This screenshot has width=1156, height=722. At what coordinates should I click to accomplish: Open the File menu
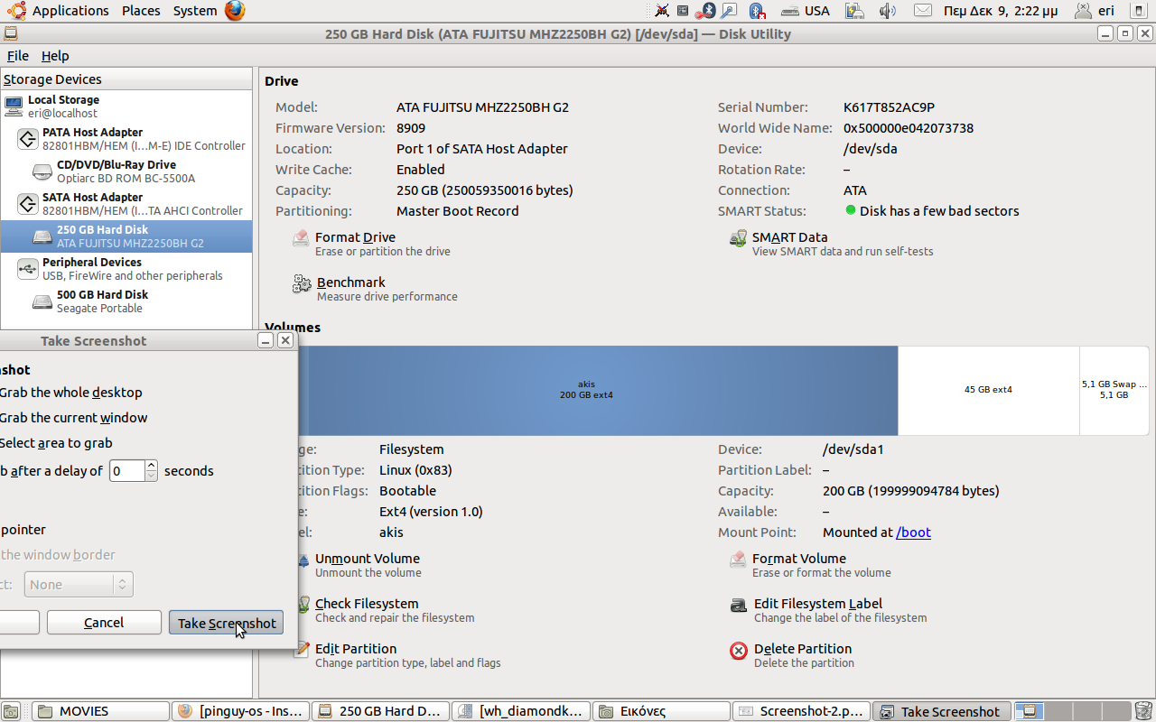18,56
